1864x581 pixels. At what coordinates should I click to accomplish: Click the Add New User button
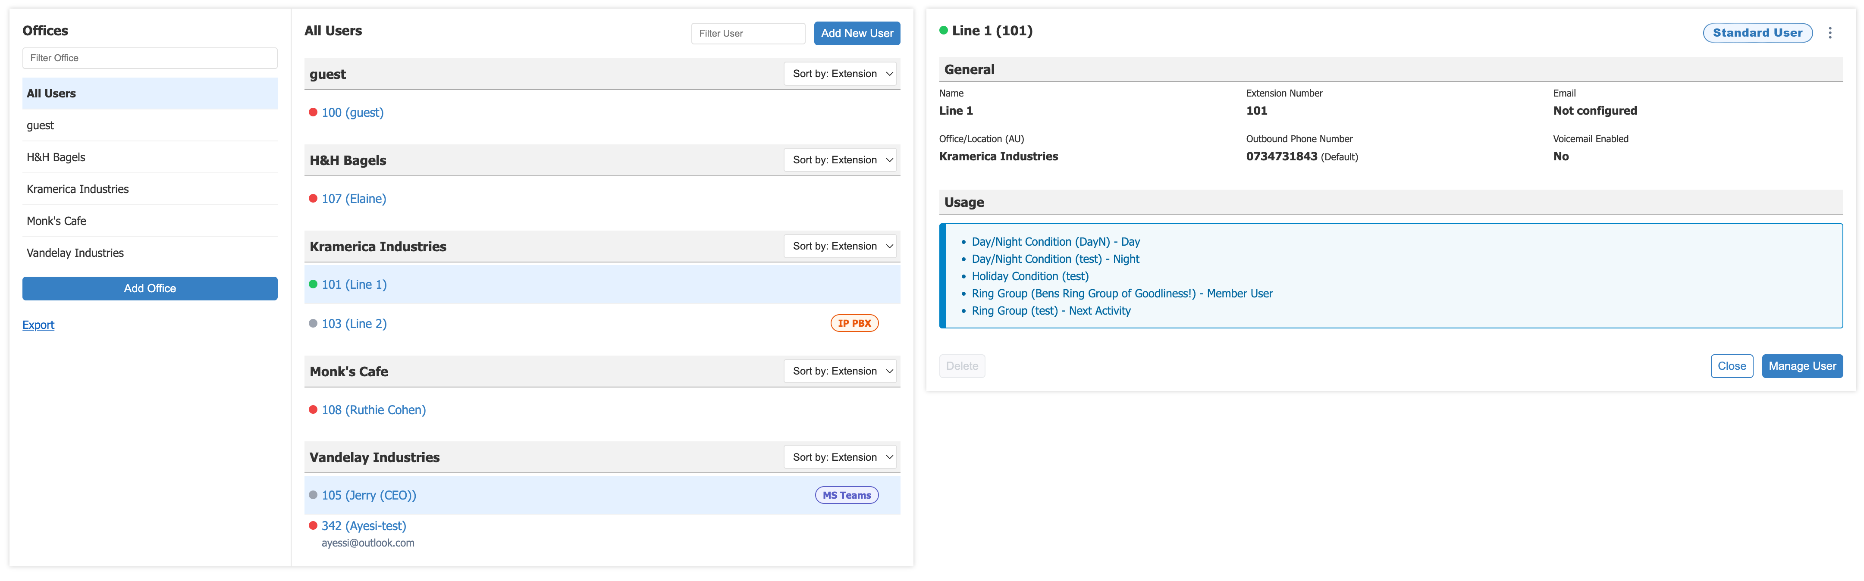point(857,33)
